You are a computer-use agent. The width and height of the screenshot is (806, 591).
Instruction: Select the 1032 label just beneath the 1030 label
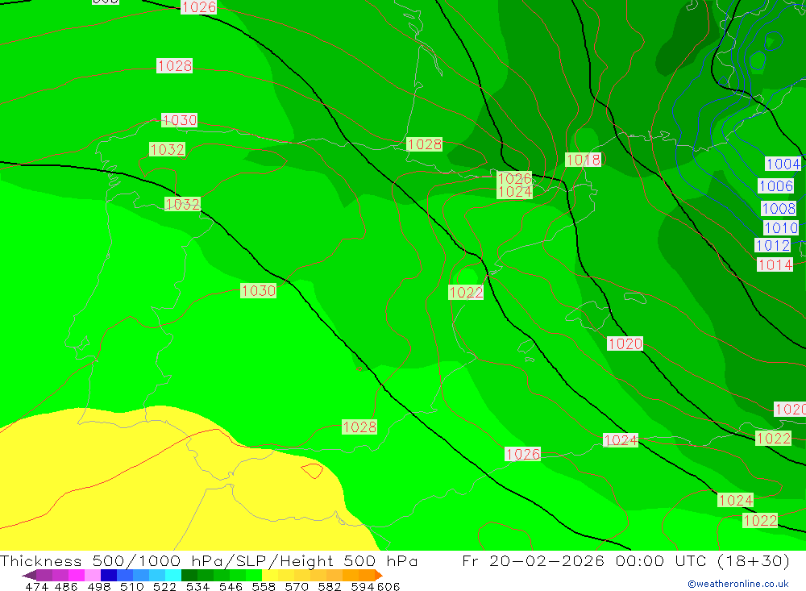tap(167, 149)
